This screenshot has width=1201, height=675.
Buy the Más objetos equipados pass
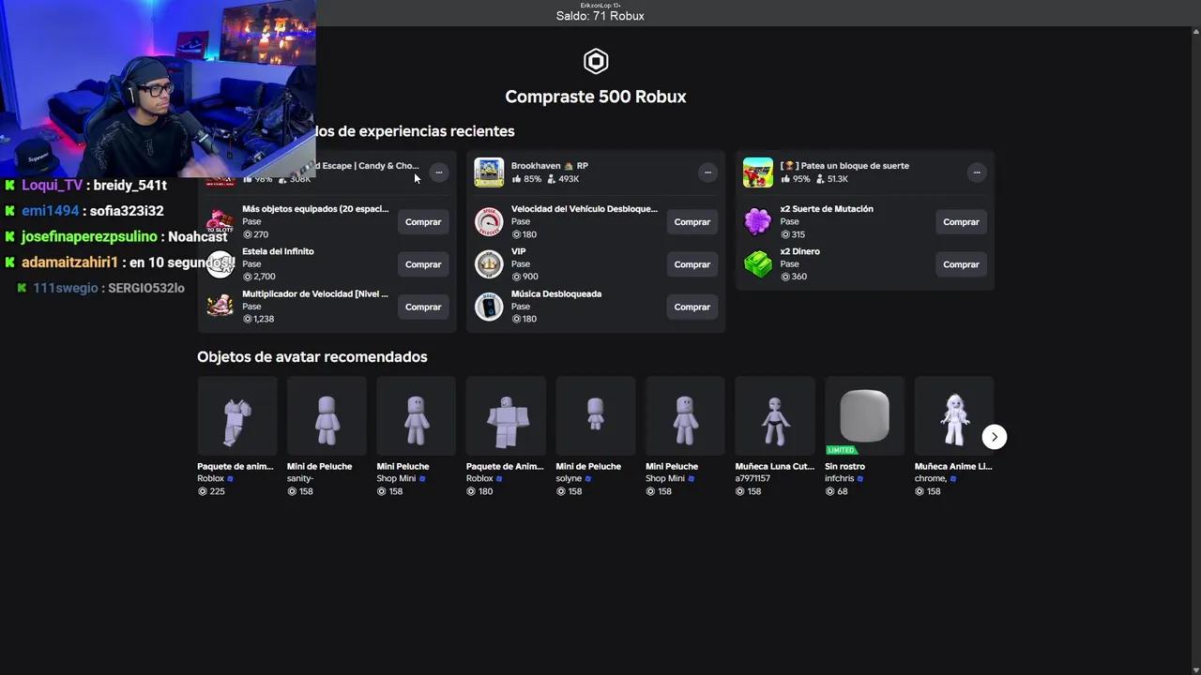click(x=423, y=222)
